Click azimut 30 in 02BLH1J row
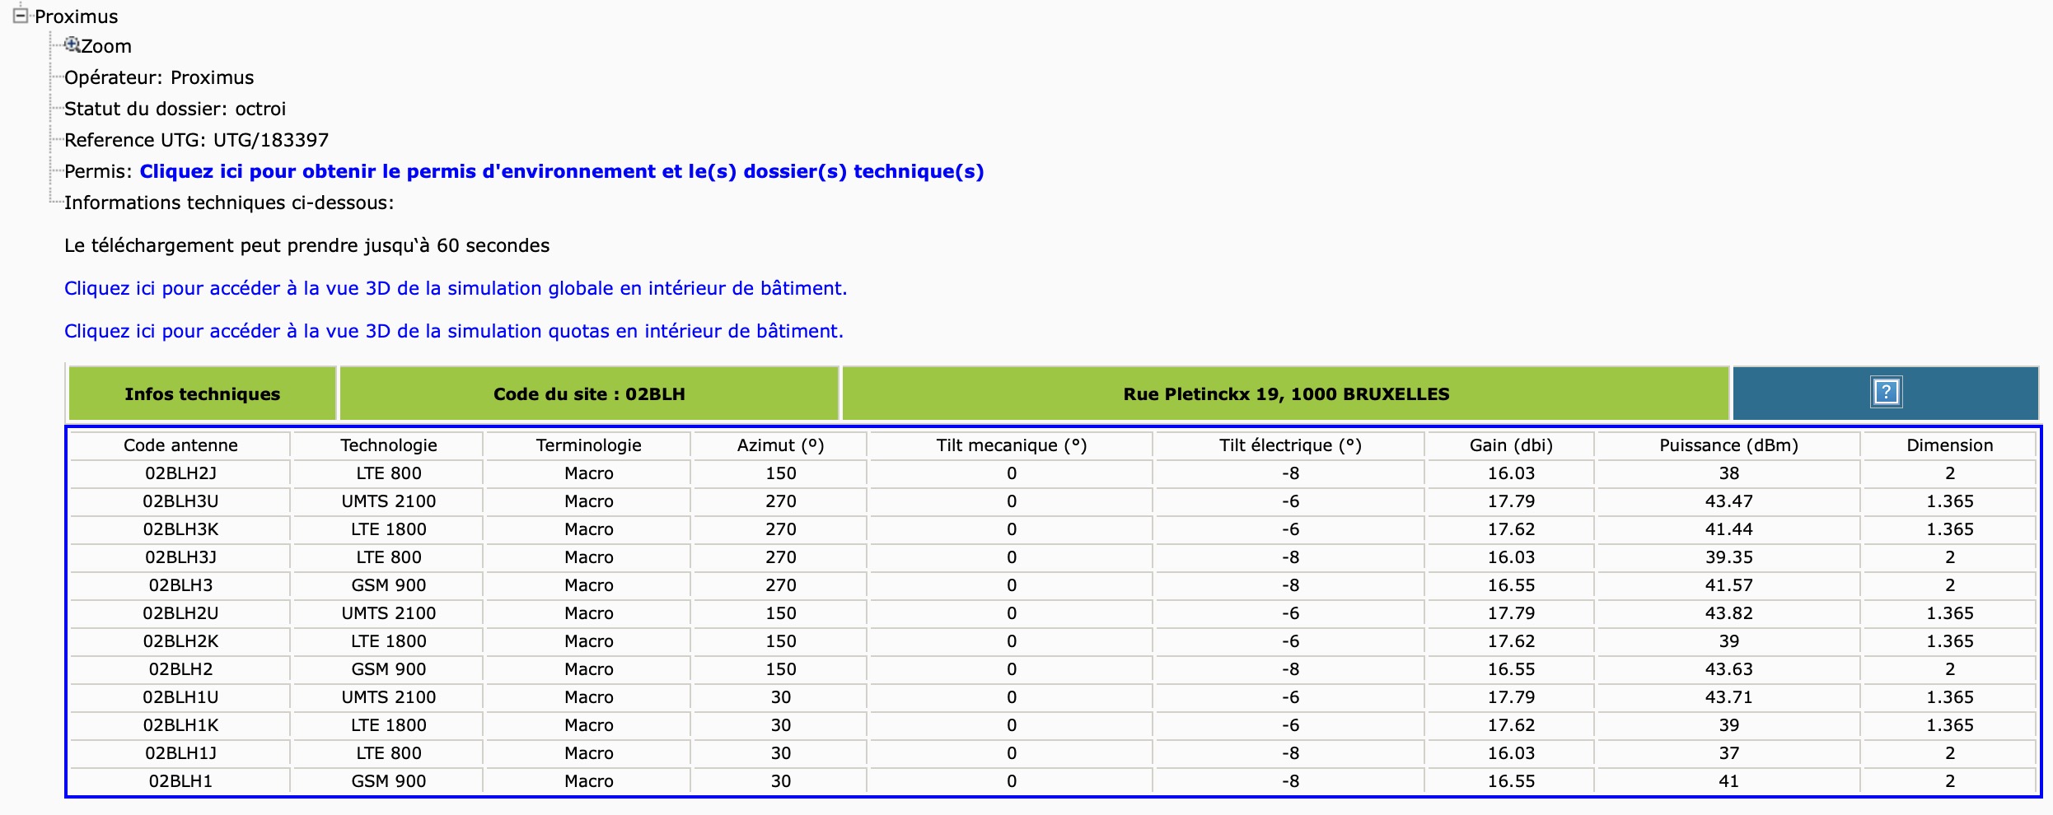Screen dimensions: 2053x815 pyautogui.click(x=780, y=753)
